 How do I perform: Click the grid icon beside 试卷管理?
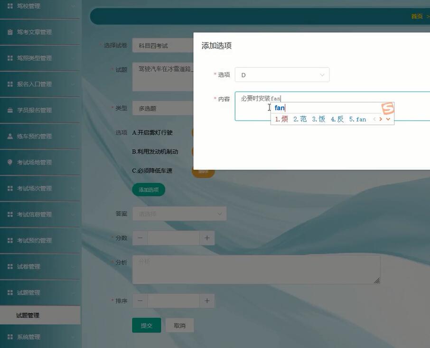(x=10, y=266)
